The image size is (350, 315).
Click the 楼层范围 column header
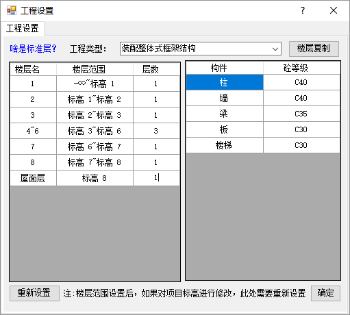coord(95,69)
